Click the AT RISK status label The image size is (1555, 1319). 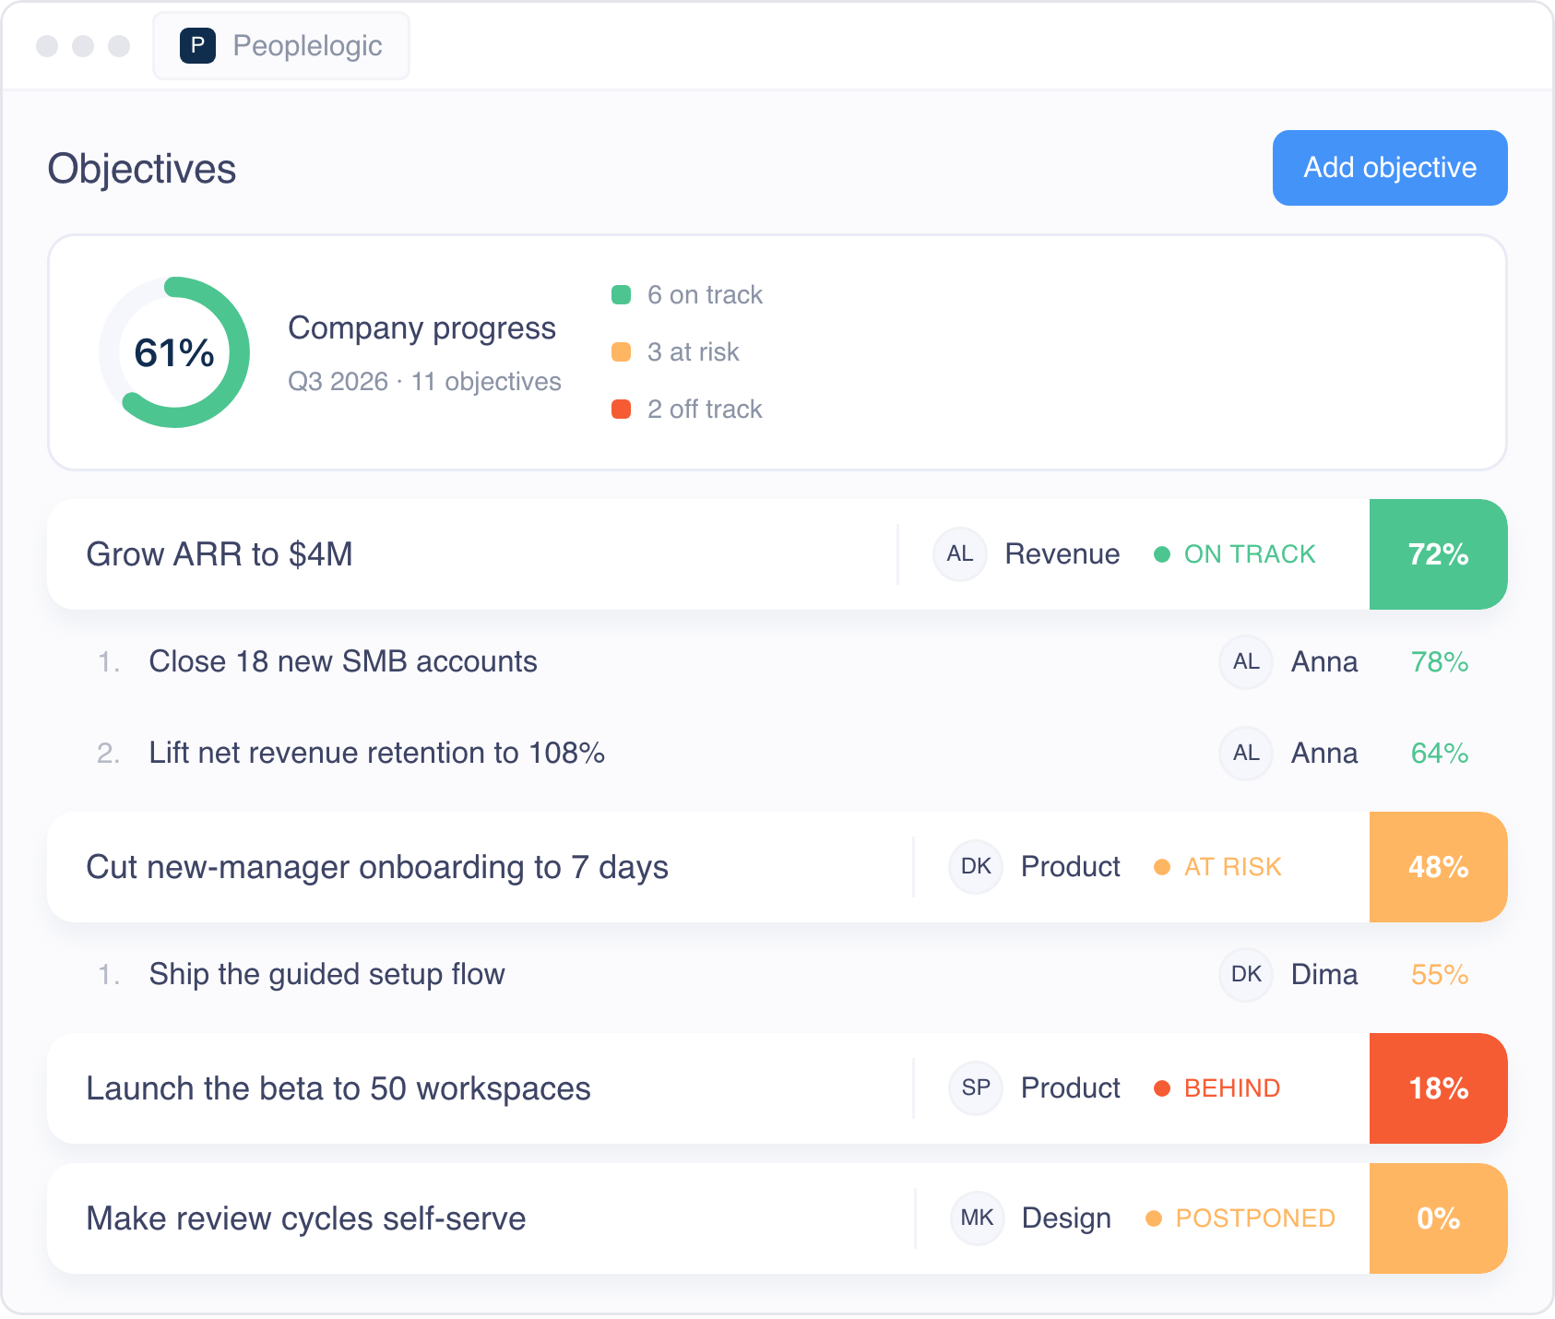[x=1233, y=867]
